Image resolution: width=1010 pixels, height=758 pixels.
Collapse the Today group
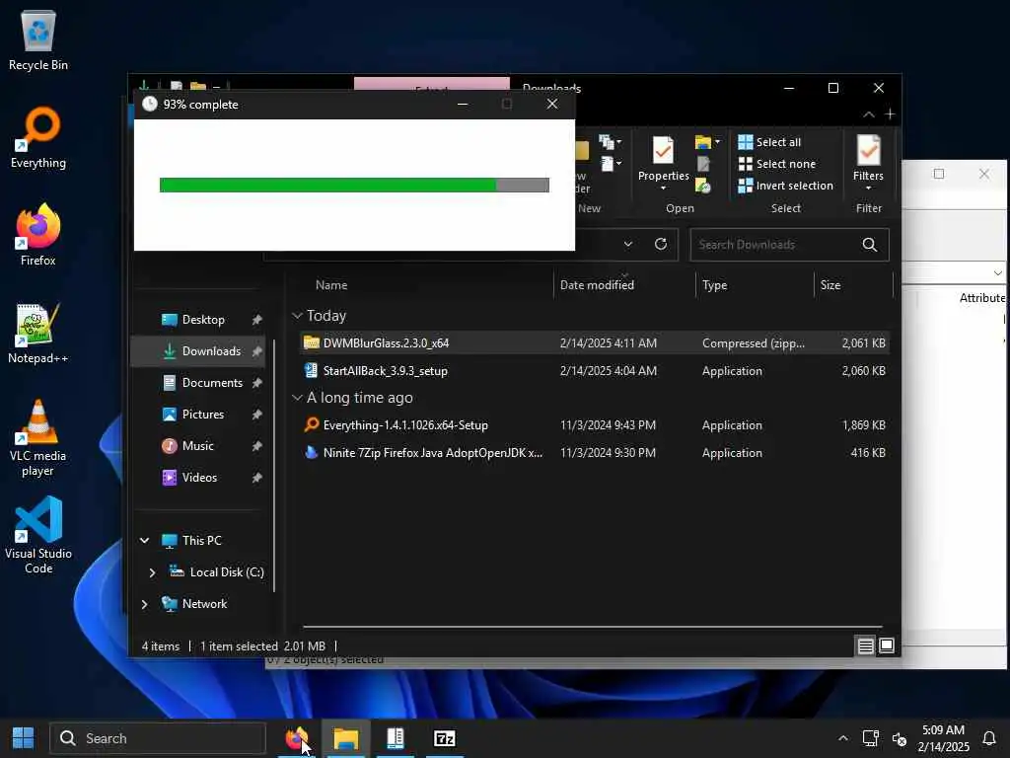coord(297,315)
